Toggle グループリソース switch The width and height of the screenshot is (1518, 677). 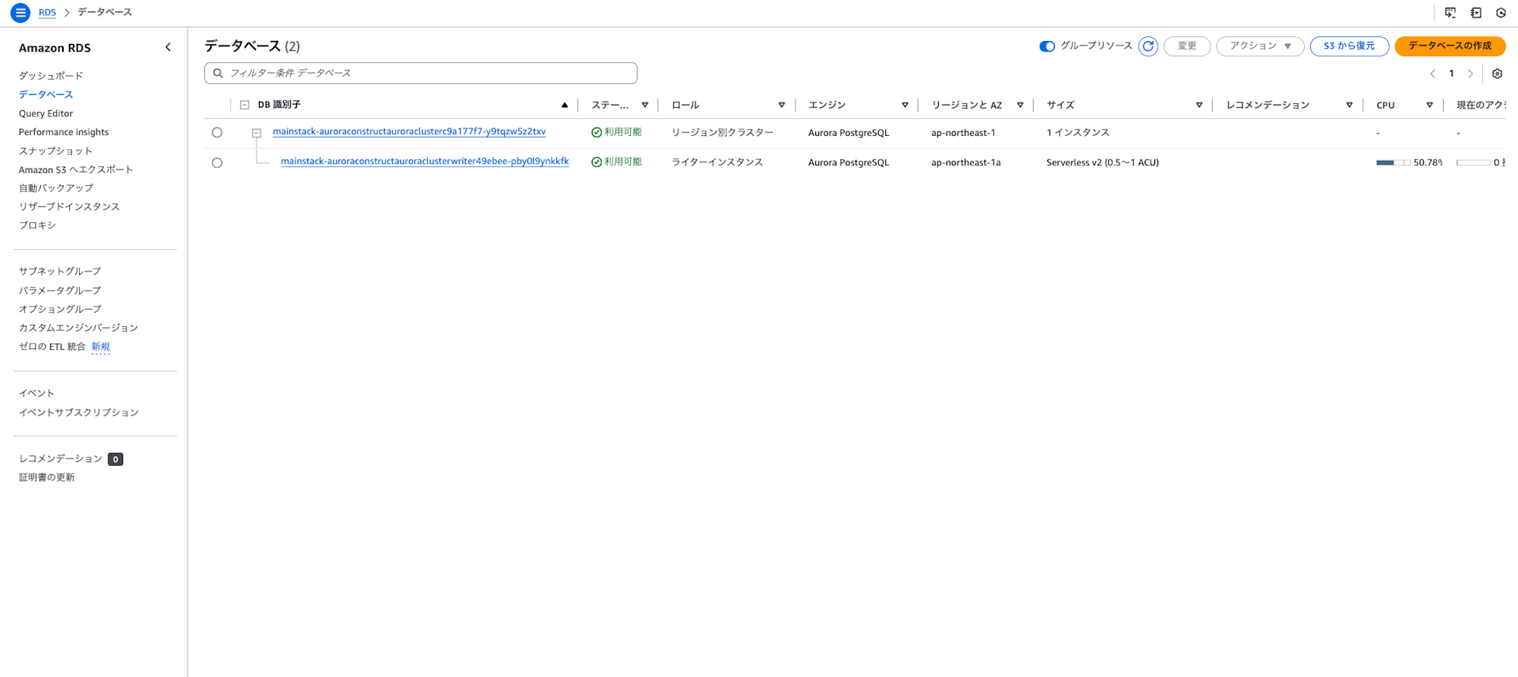(x=1047, y=46)
